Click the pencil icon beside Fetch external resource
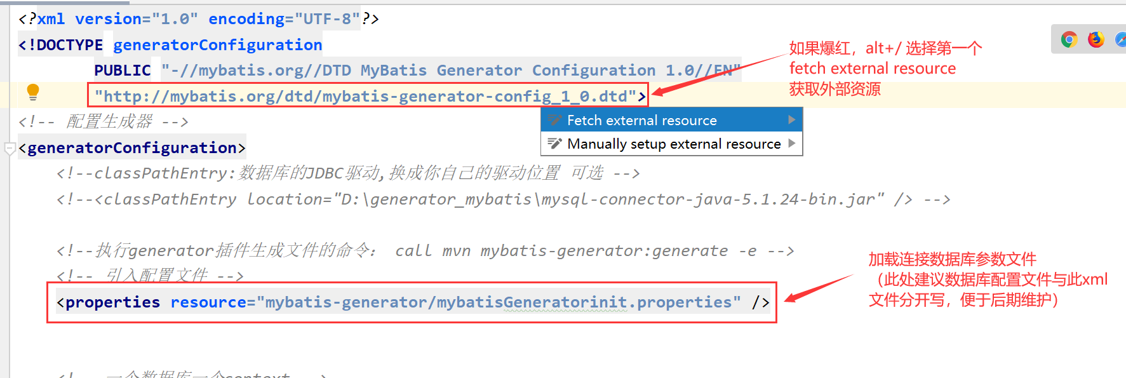The height and width of the screenshot is (378, 1126). point(554,120)
